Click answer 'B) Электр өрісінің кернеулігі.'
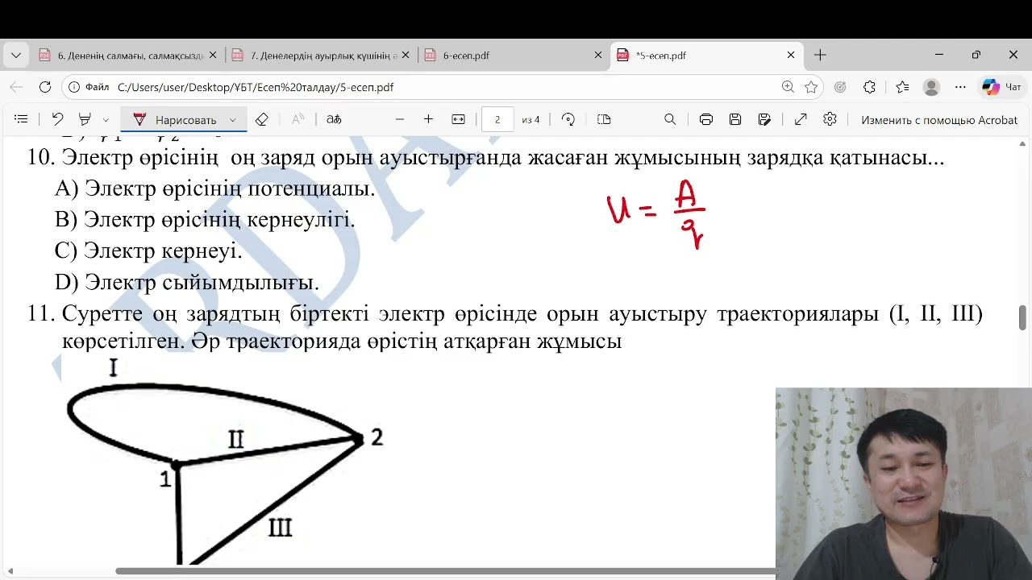Image resolution: width=1032 pixels, height=580 pixels. point(205,219)
